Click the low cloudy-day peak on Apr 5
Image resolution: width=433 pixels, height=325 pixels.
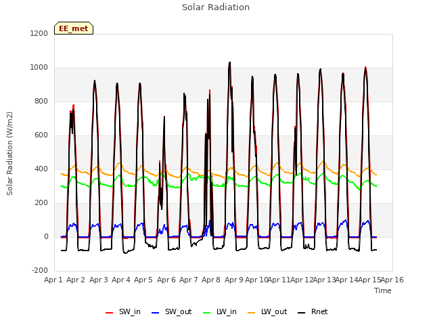pos(164,117)
